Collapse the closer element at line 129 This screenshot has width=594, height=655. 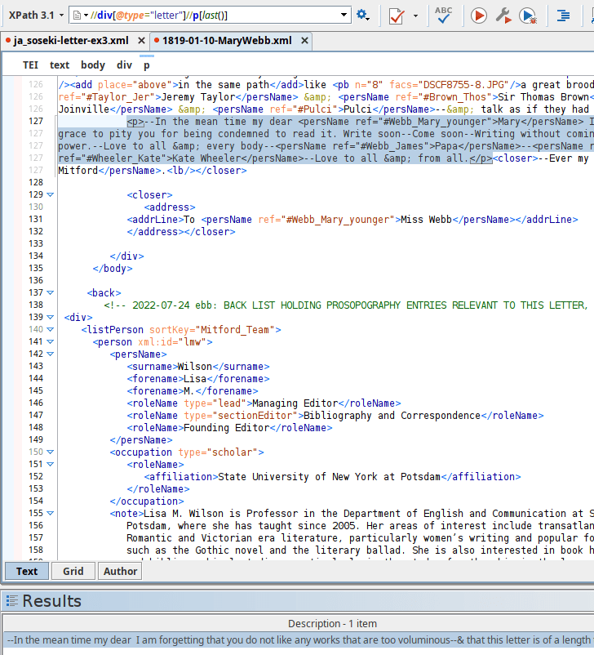(x=50, y=194)
